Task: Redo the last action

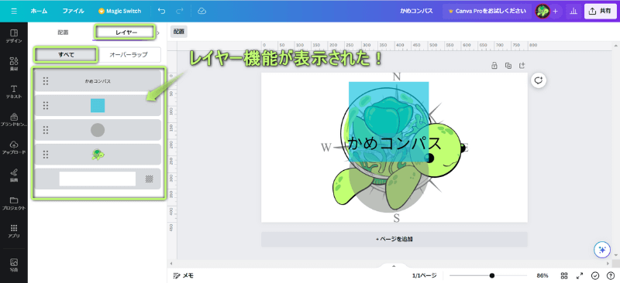Action: pyautogui.click(x=180, y=11)
